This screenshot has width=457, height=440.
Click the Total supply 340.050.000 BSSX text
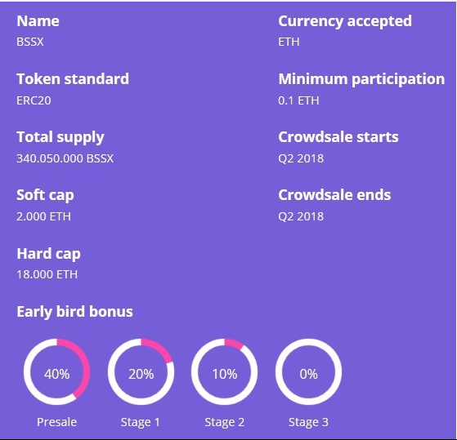tap(65, 158)
